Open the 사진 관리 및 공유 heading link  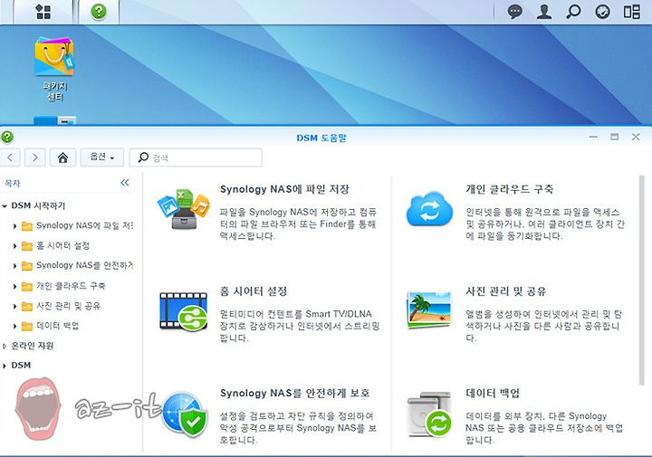(x=505, y=291)
